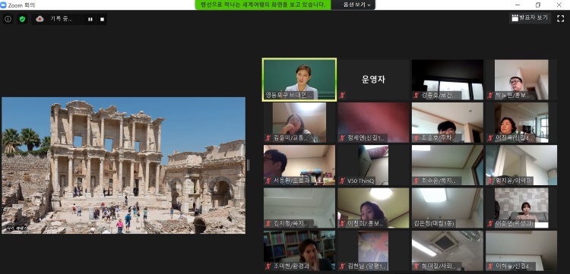Click the cloud recording indicator icon
This screenshot has width=570, height=274.
40,19
